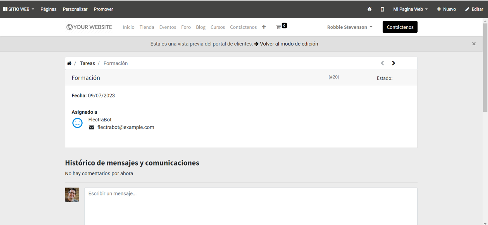Open the Personalizar menu
Image resolution: width=488 pixels, height=225 pixels.
pos(75,9)
